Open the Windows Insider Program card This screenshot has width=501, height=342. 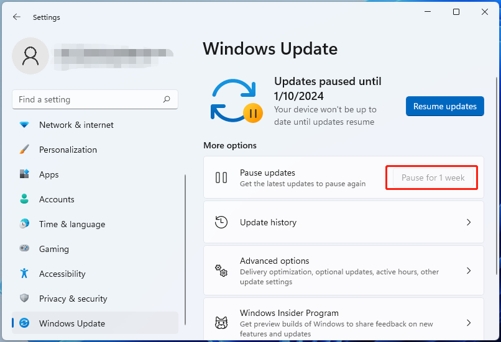pyautogui.click(x=344, y=320)
